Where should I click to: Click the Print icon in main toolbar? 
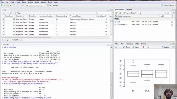pyautogui.click(x=22, y=5)
